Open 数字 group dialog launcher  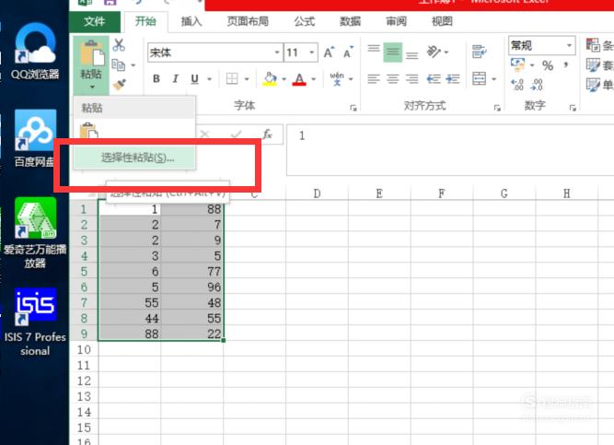click(573, 108)
